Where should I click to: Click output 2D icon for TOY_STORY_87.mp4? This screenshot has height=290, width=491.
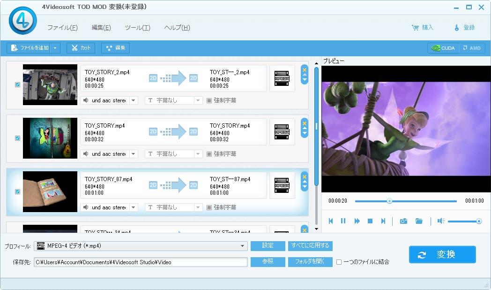193,185
